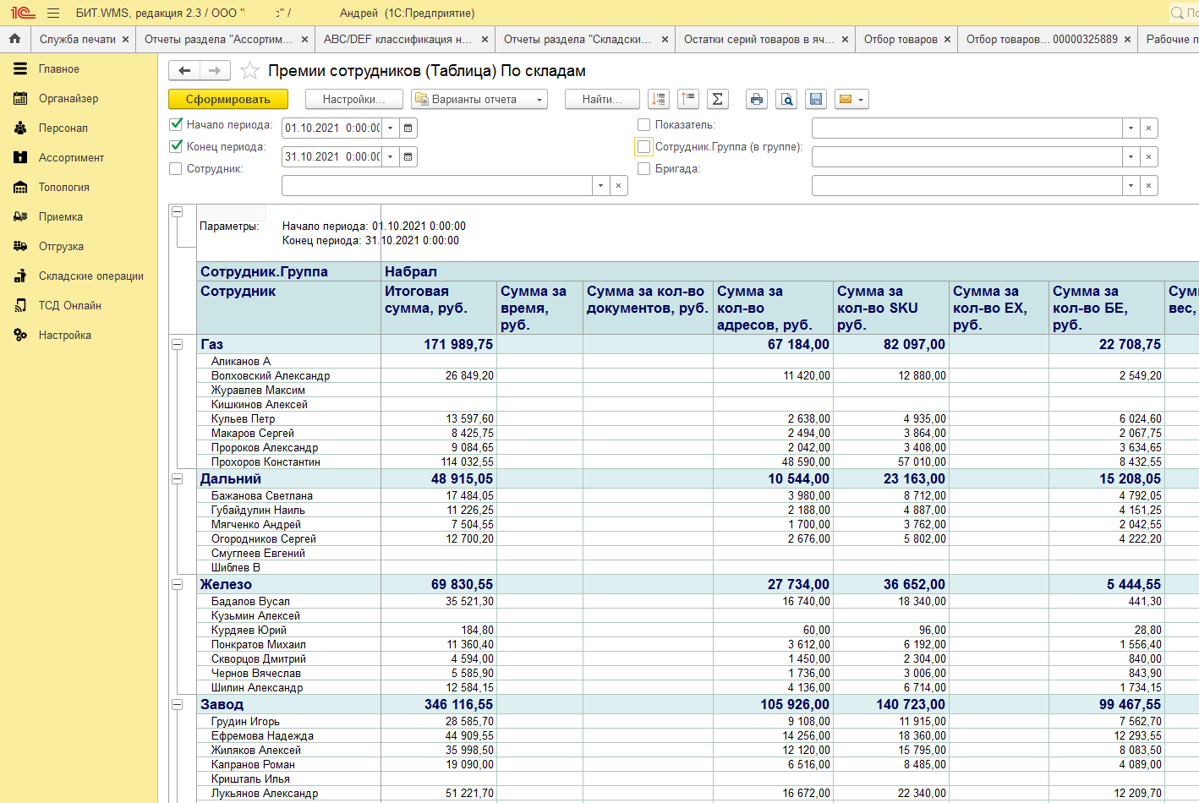The height and width of the screenshot is (803, 1199).
Task: Switch to the Служба печати tab
Action: [77, 39]
